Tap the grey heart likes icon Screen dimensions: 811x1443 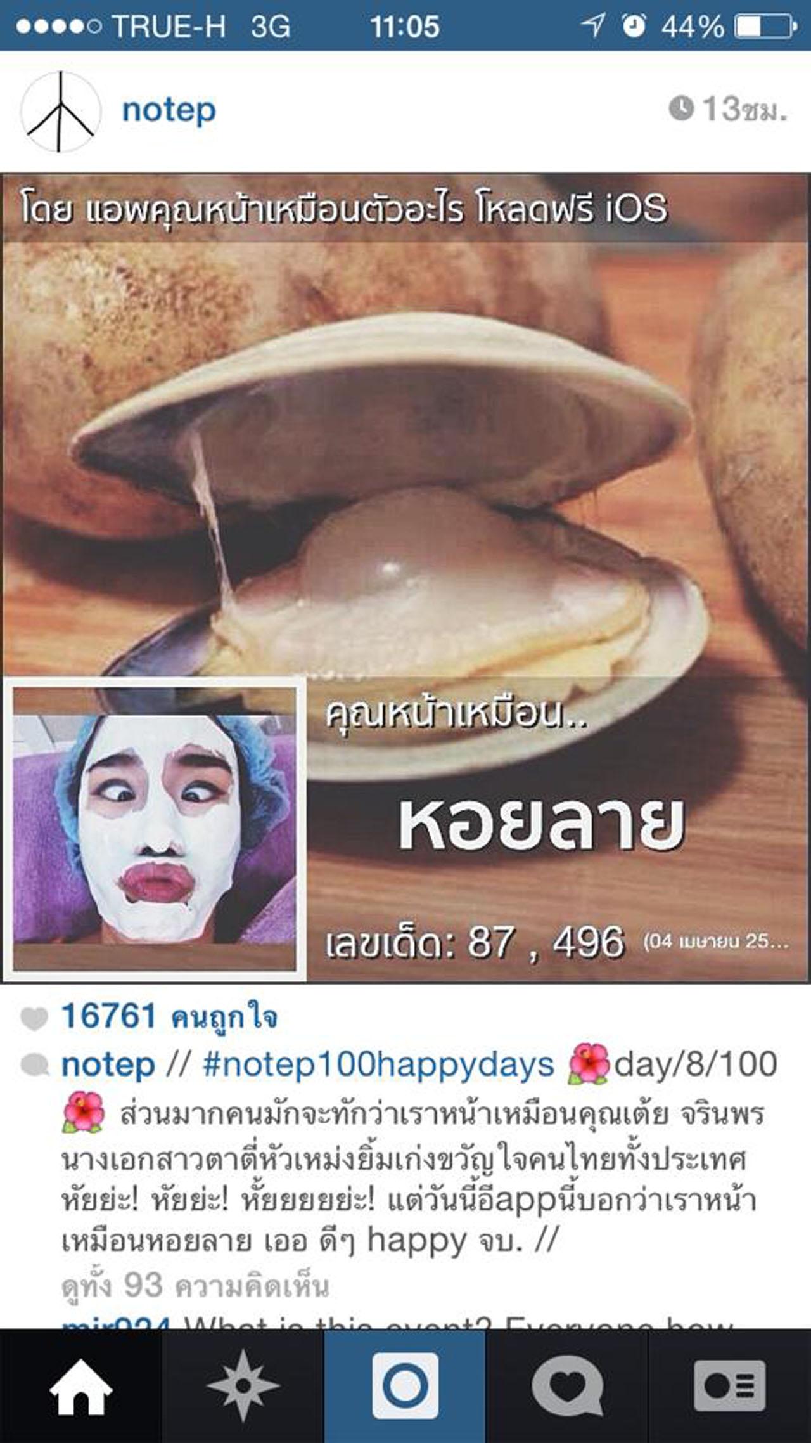click(34, 1018)
